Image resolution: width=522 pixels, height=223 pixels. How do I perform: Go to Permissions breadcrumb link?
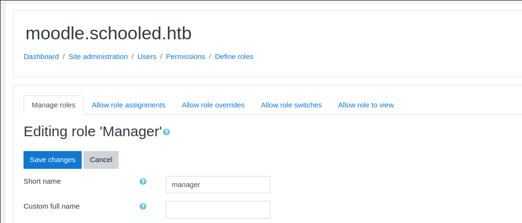click(x=185, y=57)
